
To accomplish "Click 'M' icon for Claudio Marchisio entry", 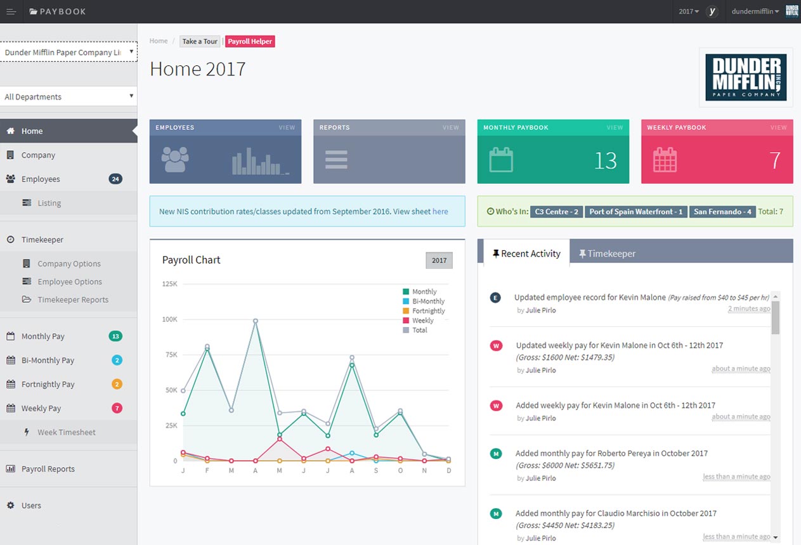I will [497, 514].
